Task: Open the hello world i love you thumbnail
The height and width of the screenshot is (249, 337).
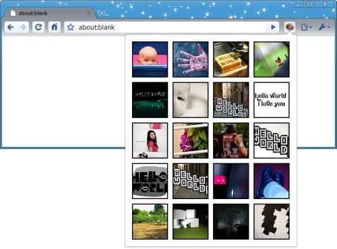Action: 272,100
